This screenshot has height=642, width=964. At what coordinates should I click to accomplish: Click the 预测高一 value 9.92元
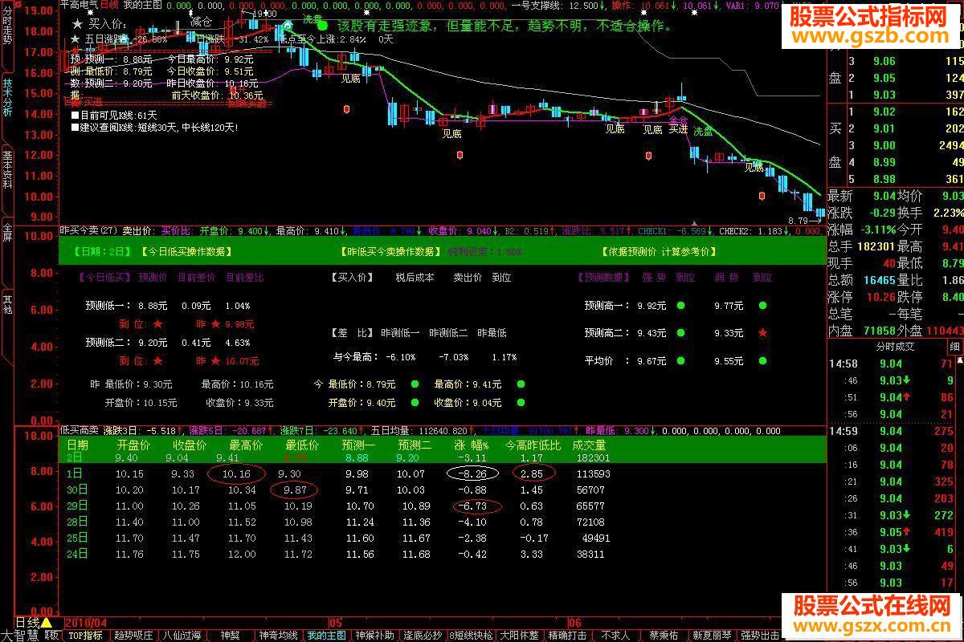652,306
